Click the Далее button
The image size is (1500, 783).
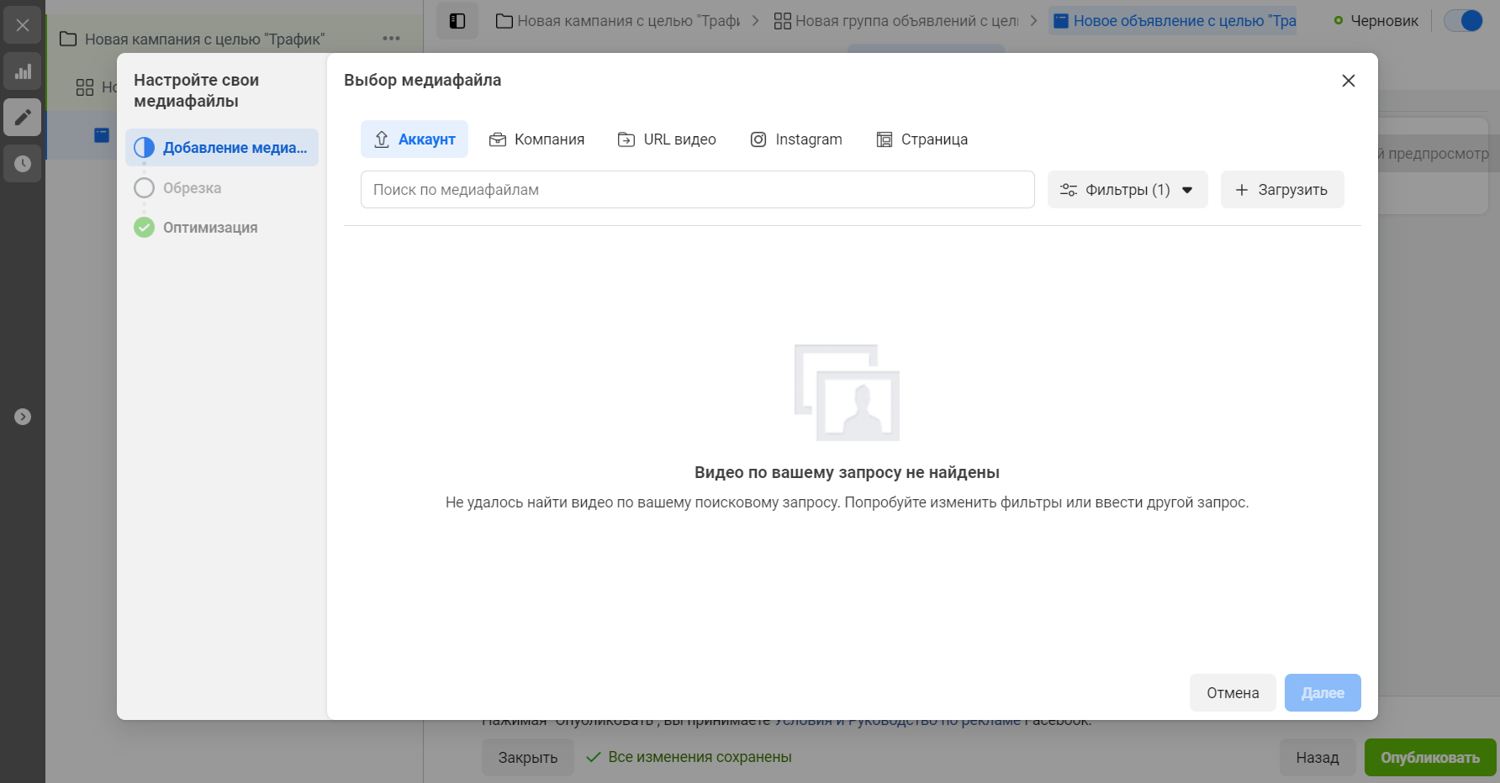pyautogui.click(x=1323, y=693)
